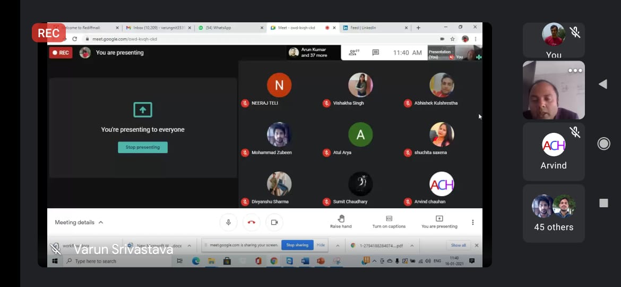Viewport: 621px width, 287px height.
Task: Open the meeting chat icon
Action: (x=376, y=53)
